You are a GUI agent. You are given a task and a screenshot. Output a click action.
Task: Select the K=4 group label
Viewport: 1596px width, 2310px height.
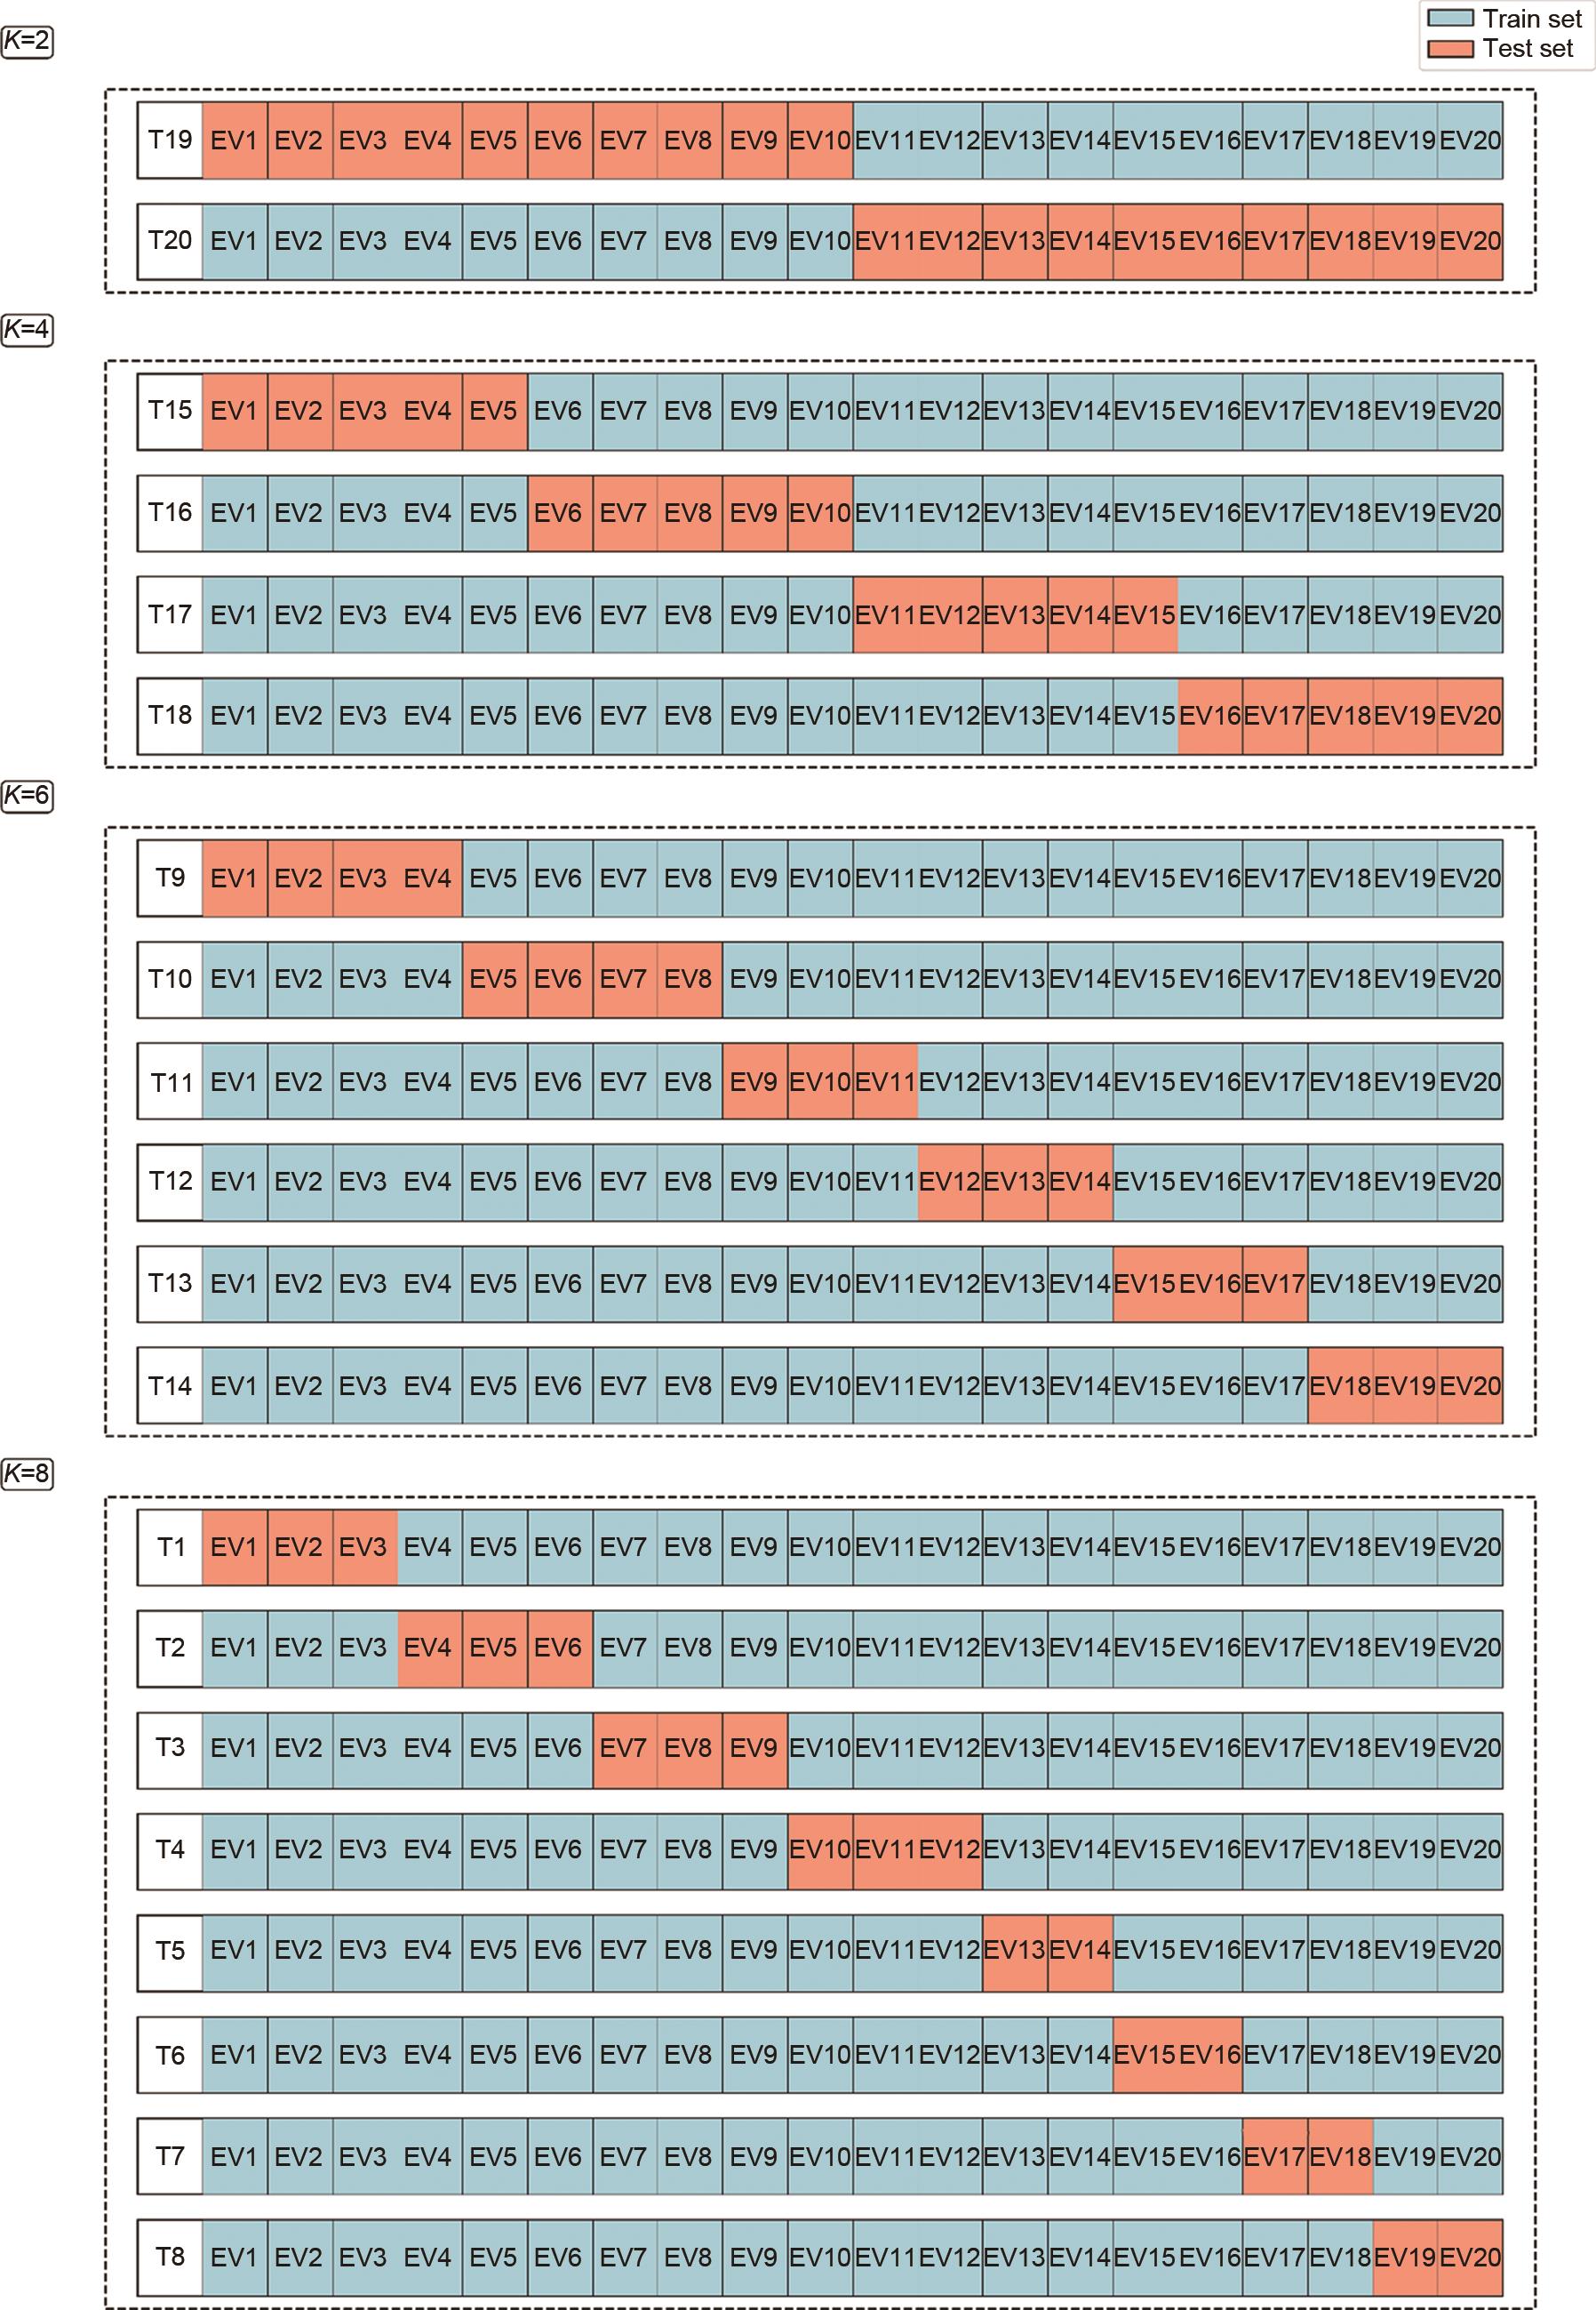(x=27, y=330)
